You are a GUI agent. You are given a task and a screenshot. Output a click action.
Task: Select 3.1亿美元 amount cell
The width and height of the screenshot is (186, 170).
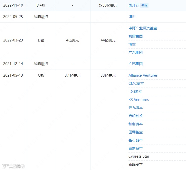72,75
